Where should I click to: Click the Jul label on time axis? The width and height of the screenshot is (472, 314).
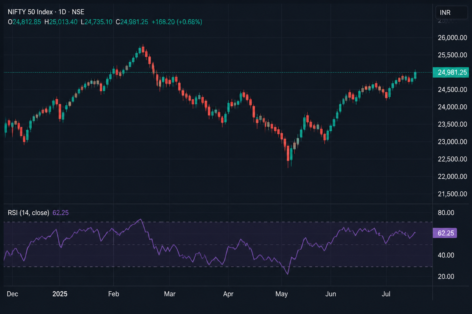[386, 294]
